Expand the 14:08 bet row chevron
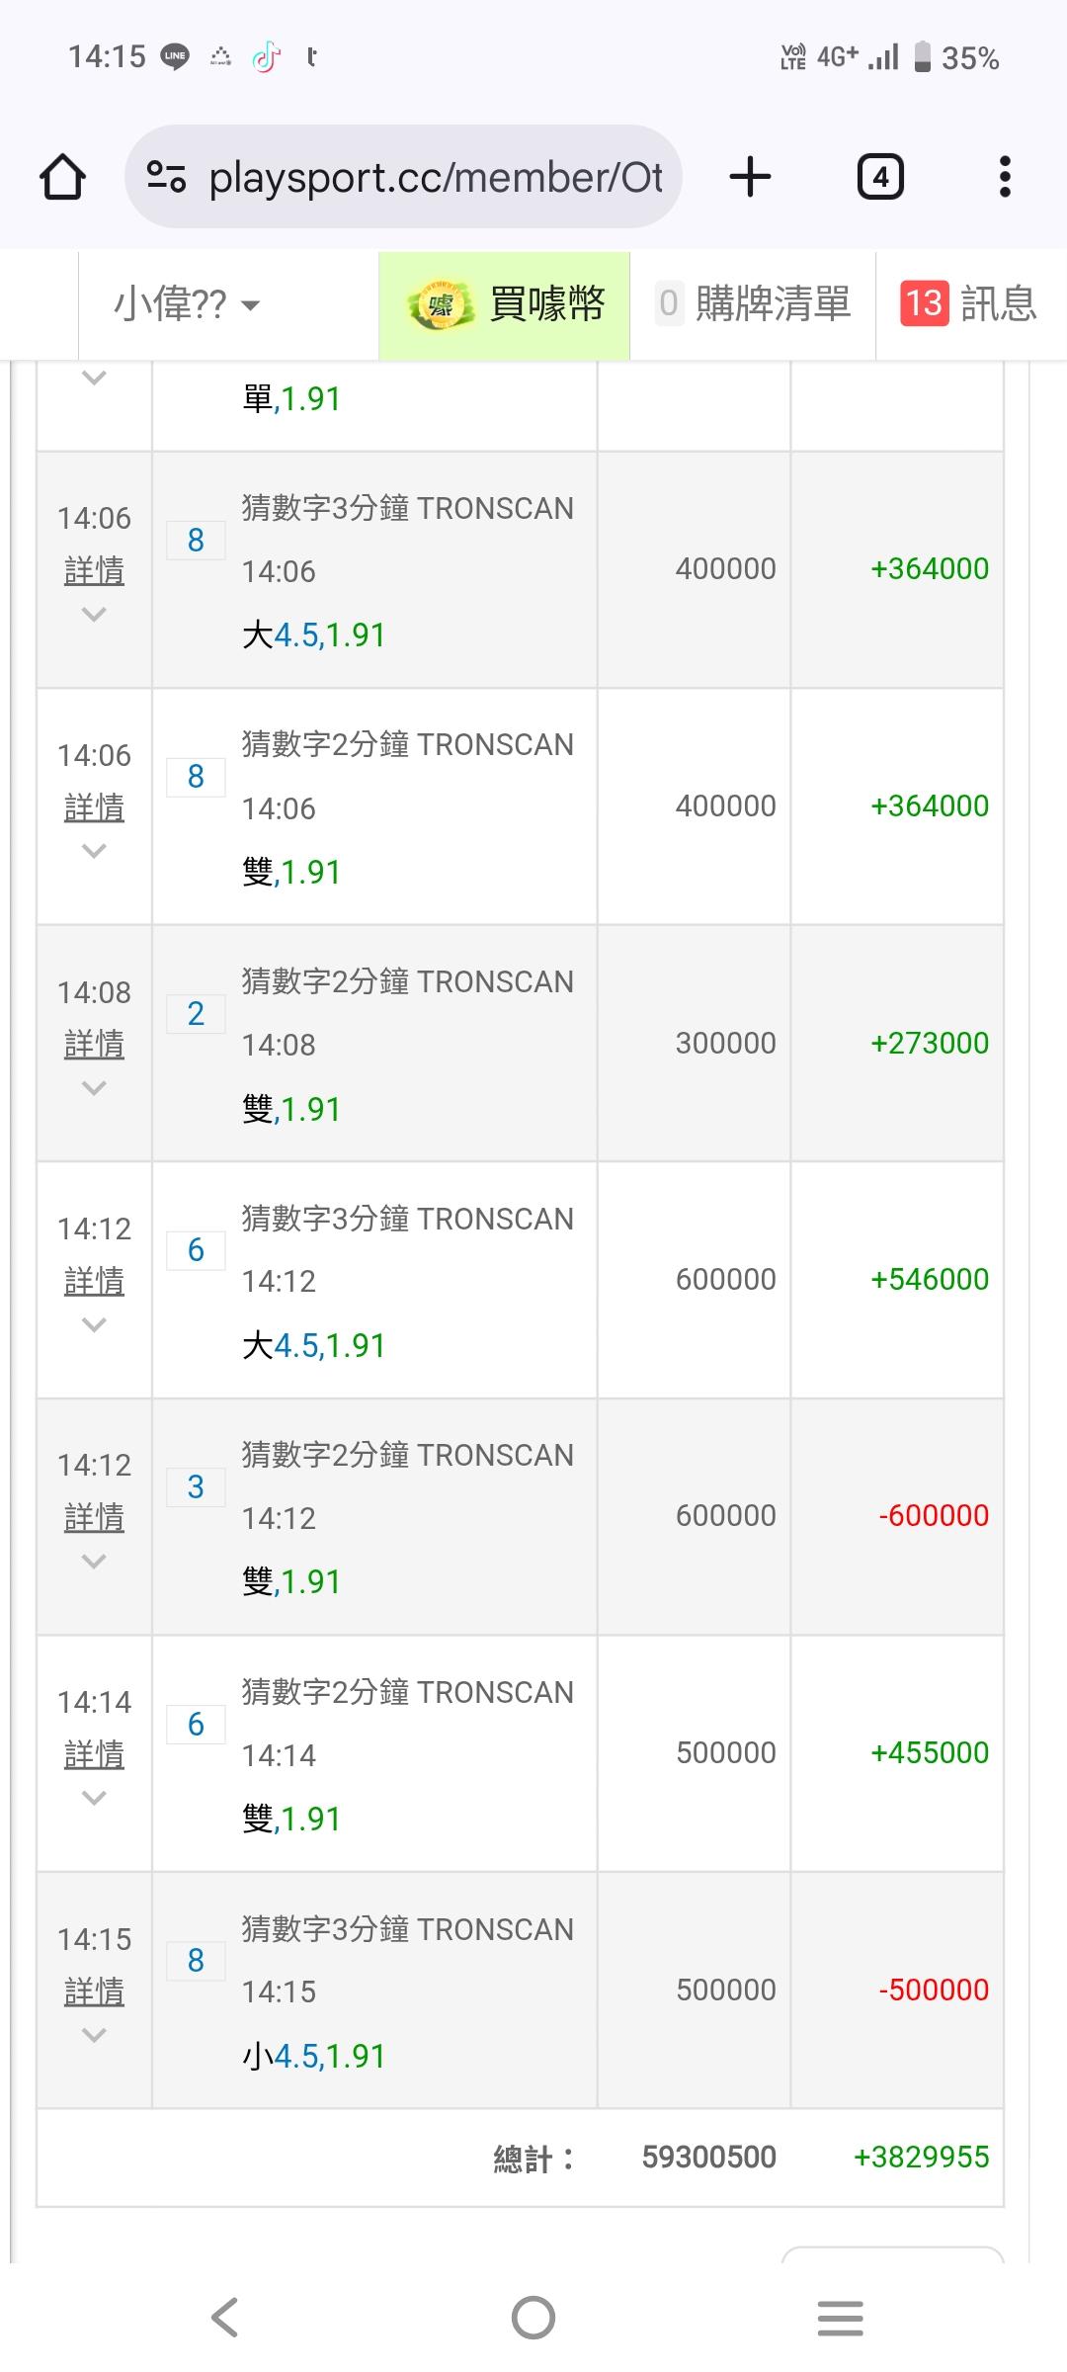Image resolution: width=1067 pixels, height=2372 pixels. click(x=94, y=1089)
